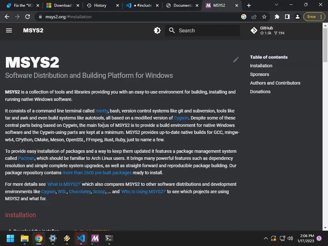328x246 pixels.
Task: Open the hamburger navigation menu
Action: tap(9, 30)
